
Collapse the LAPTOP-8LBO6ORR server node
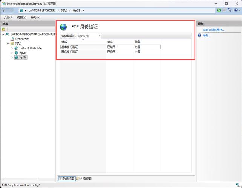point(3,34)
